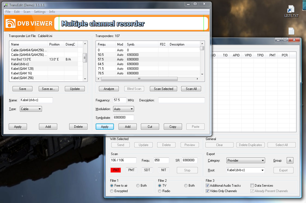
Task: Open the Info menu
Action: pyautogui.click(x=52, y=12)
